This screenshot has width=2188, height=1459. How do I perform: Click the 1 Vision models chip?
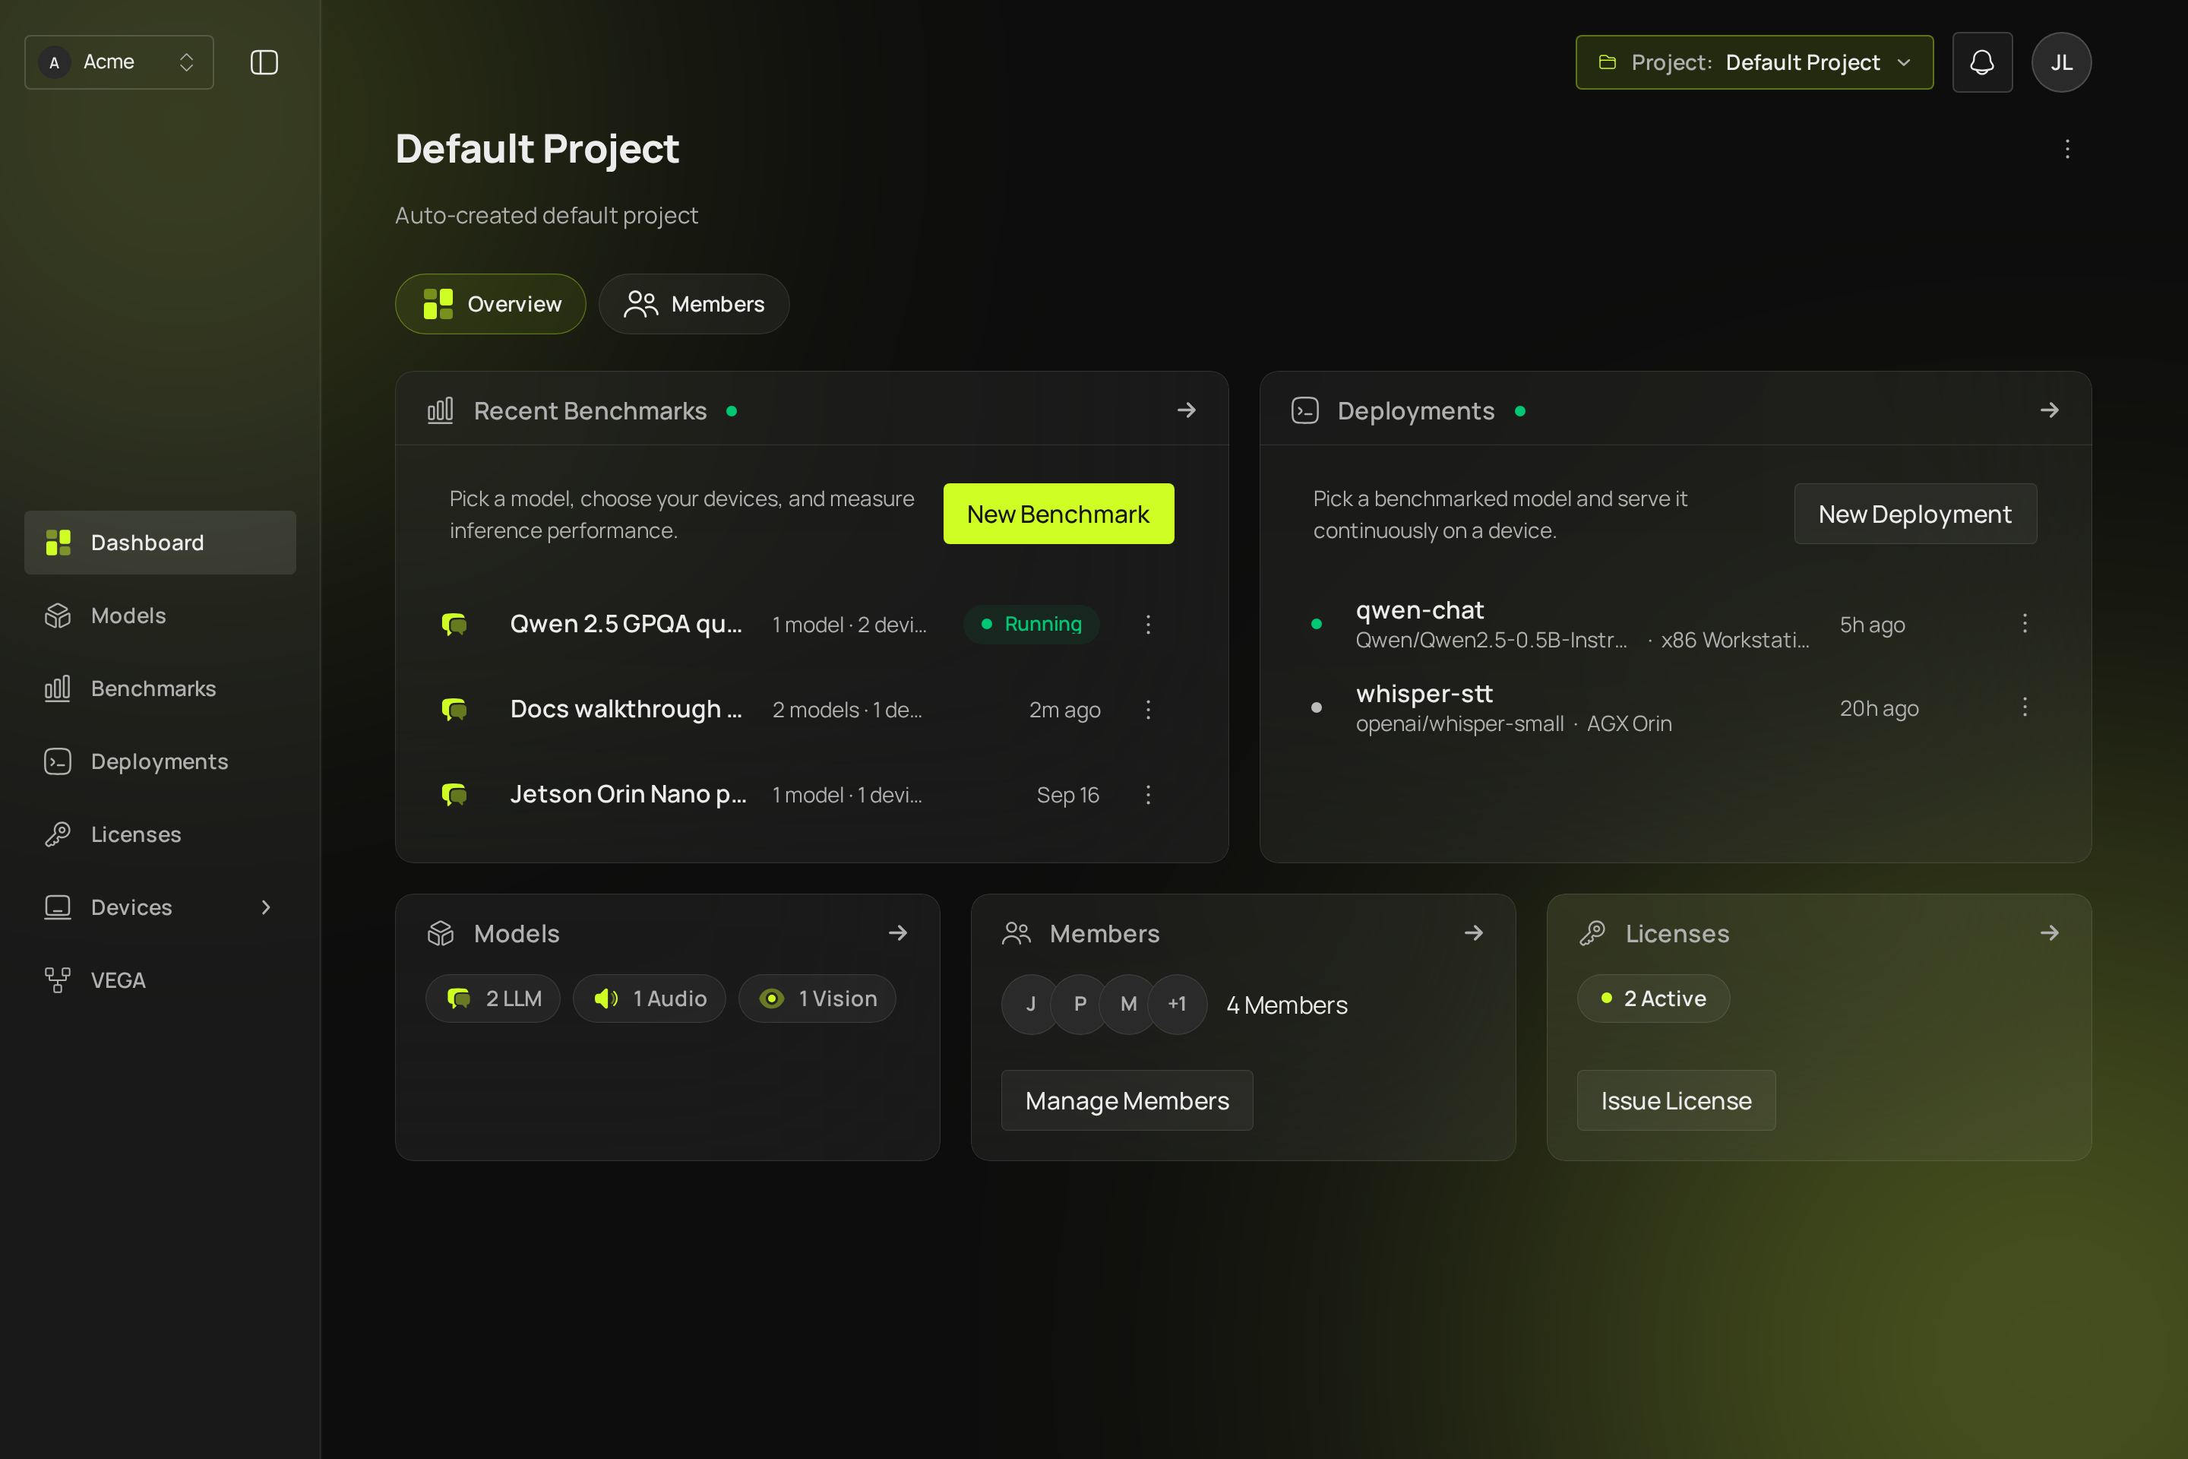pyautogui.click(x=817, y=999)
